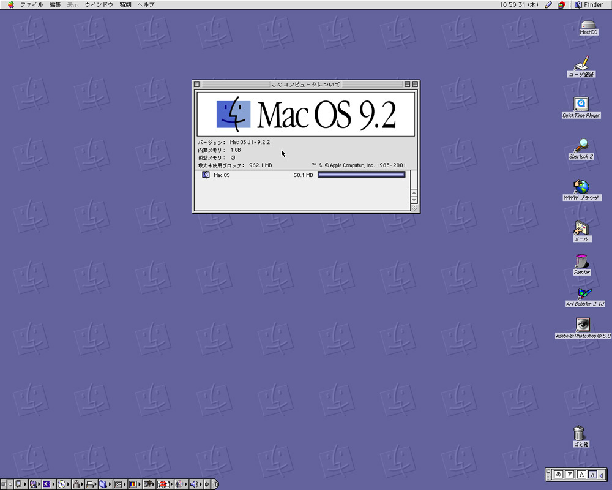This screenshot has width=612, height=490.
Task: Click the 58.1 MB memory value
Action: tap(304, 175)
